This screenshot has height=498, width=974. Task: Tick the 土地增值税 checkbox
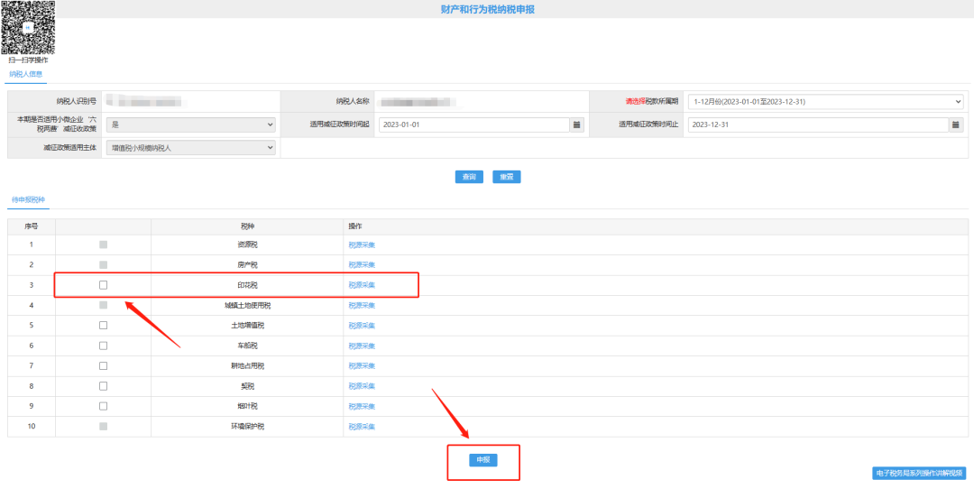click(103, 326)
